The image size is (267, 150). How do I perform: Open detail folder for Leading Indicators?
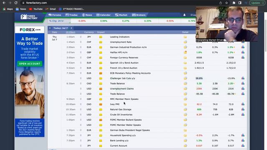185,37
